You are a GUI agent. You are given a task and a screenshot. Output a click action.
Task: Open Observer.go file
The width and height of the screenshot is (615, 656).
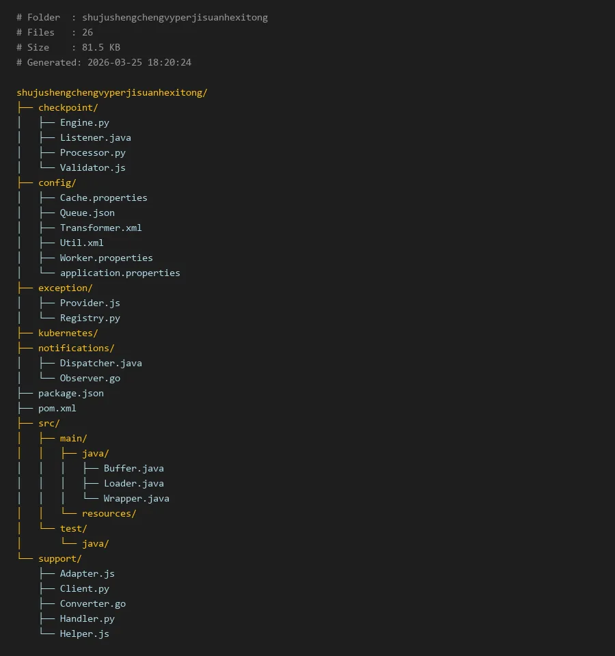pyautogui.click(x=90, y=378)
